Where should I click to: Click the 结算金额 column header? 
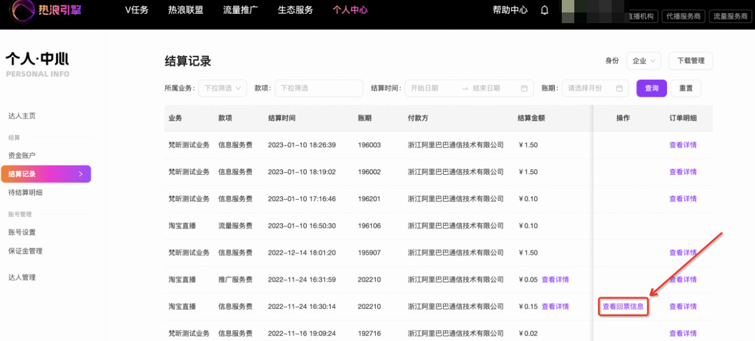531,118
